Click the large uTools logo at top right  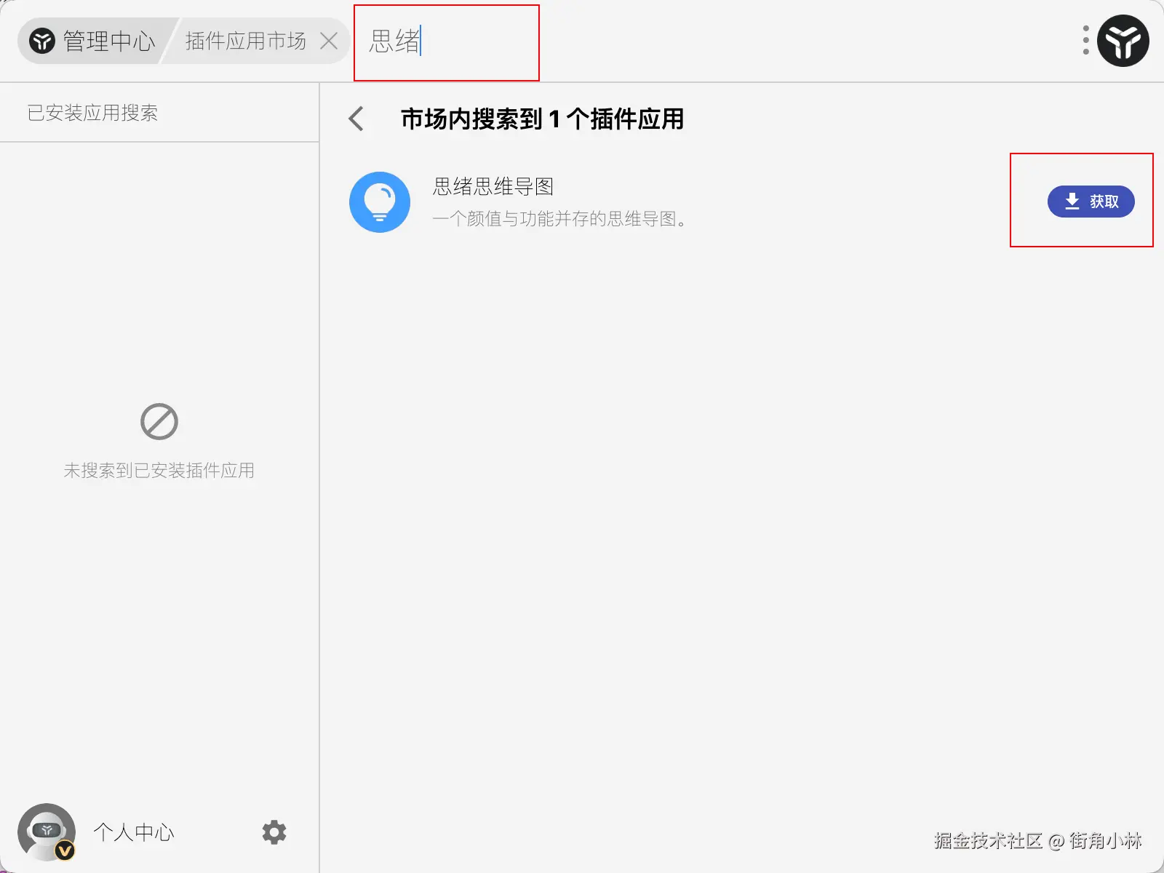pos(1123,41)
